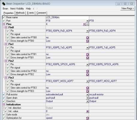Click the back arrow in menu bar

[34, 9]
